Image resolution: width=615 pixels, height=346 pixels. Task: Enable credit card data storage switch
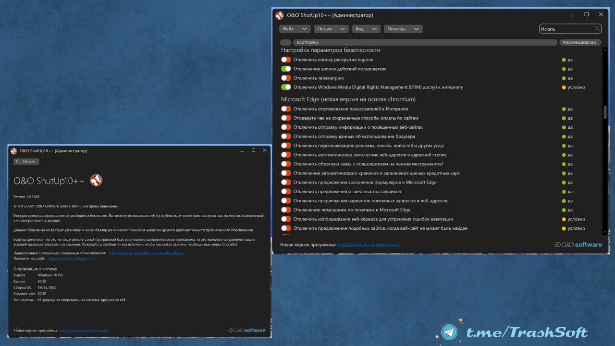tap(286, 173)
